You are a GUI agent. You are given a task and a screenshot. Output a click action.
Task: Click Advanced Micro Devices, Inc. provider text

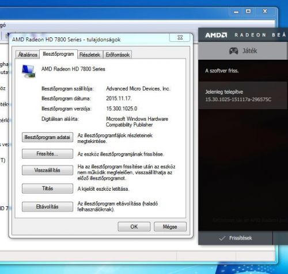tap(138, 88)
